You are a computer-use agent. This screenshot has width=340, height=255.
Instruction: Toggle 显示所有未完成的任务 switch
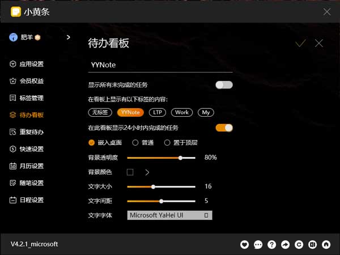[x=224, y=85]
